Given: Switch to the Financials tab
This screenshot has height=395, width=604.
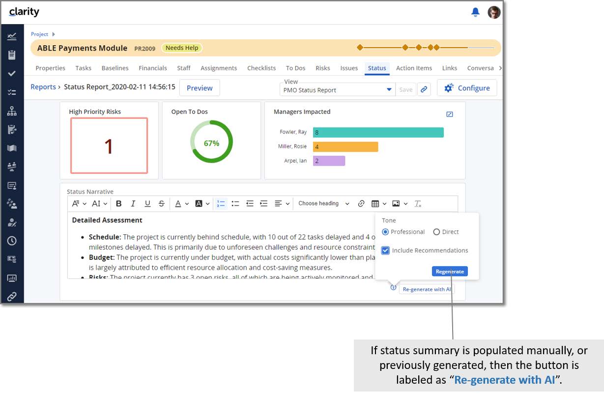Looking at the screenshot, I should pos(153,68).
